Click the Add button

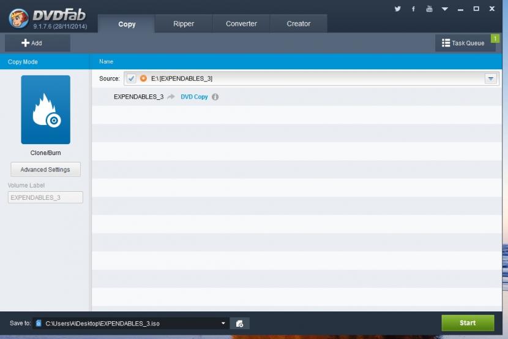click(37, 43)
